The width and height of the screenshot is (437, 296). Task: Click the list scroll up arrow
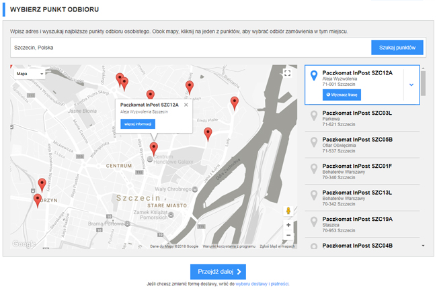click(x=423, y=68)
